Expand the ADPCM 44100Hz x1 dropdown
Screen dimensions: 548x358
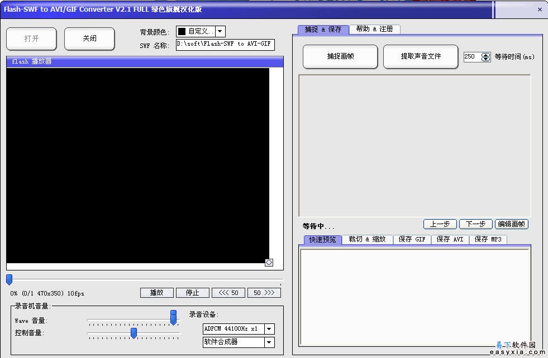point(269,328)
